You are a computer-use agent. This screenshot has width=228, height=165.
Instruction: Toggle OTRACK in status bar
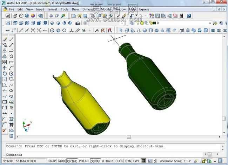(108, 161)
